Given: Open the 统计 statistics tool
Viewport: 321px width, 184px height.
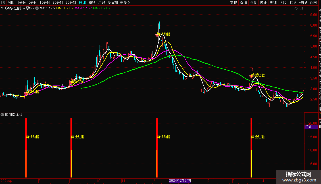Looking at the screenshot, I should coord(263,3).
